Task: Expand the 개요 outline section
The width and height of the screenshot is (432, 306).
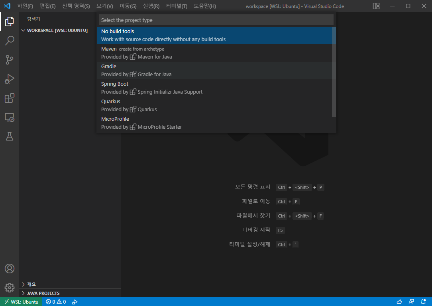Action: point(70,284)
